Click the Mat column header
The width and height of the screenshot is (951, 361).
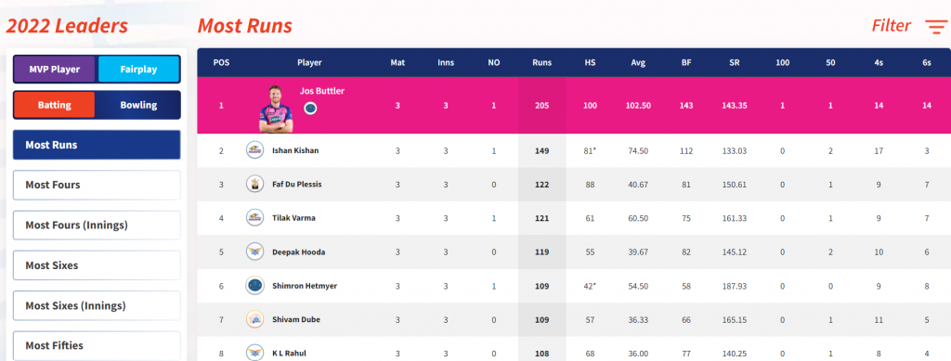coord(397,62)
